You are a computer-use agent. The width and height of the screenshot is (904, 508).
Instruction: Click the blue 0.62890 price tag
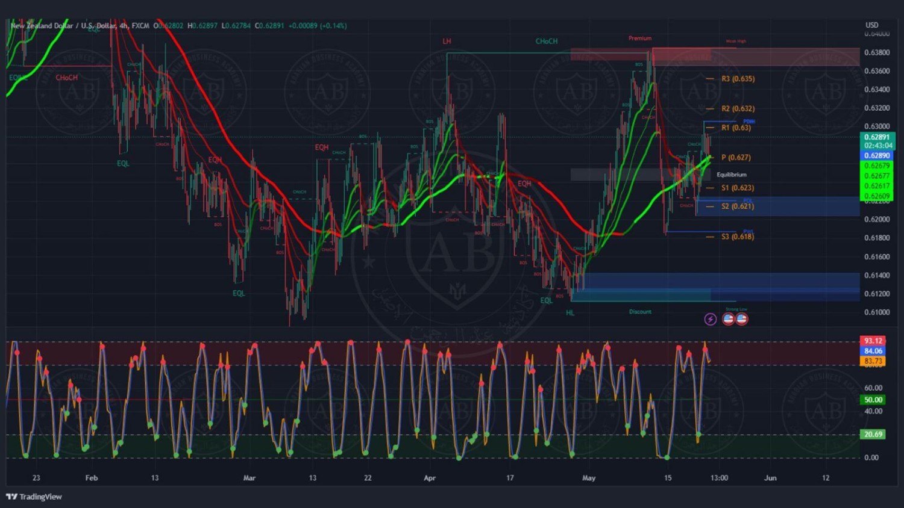(x=877, y=155)
